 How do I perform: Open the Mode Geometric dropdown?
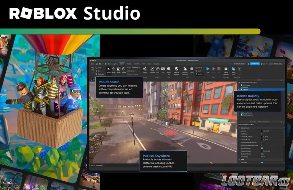(136, 68)
